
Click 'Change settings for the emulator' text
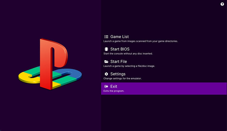[x=122, y=78]
